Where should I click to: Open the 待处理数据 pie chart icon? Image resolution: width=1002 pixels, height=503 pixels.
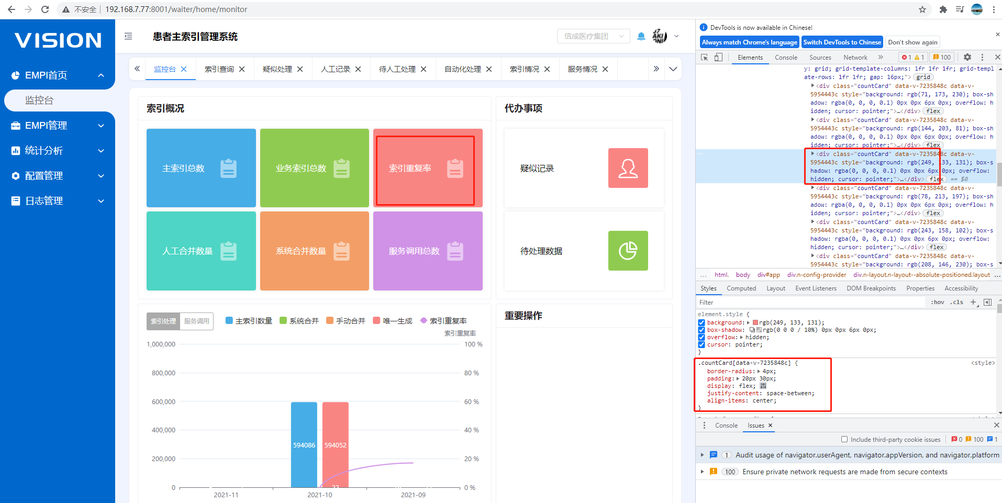[628, 251]
